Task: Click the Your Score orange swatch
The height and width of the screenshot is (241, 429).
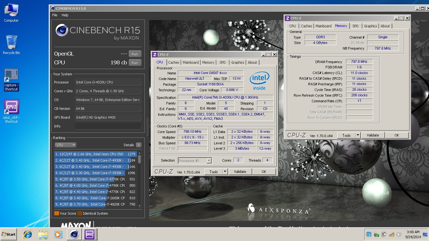Action: pyautogui.click(x=57, y=213)
